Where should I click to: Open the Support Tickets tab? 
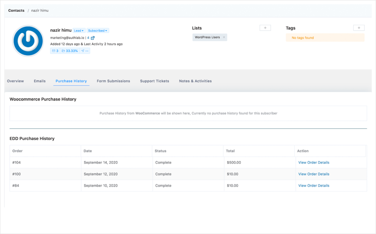tap(154, 81)
